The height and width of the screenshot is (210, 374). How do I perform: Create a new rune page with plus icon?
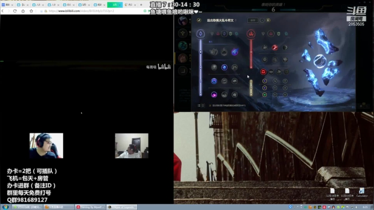click(x=262, y=20)
